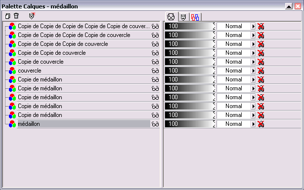Click raster icon of 'Copie de couvercle'

point(12,62)
